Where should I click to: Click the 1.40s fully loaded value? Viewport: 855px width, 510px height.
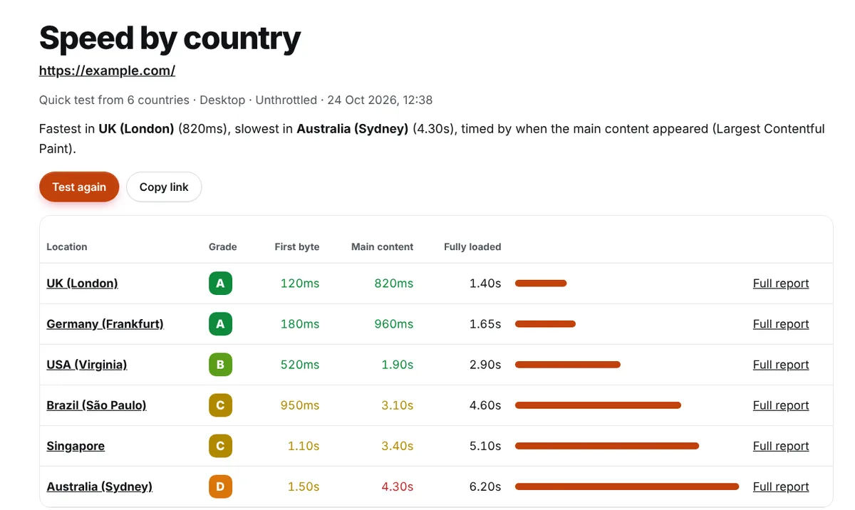pos(485,283)
